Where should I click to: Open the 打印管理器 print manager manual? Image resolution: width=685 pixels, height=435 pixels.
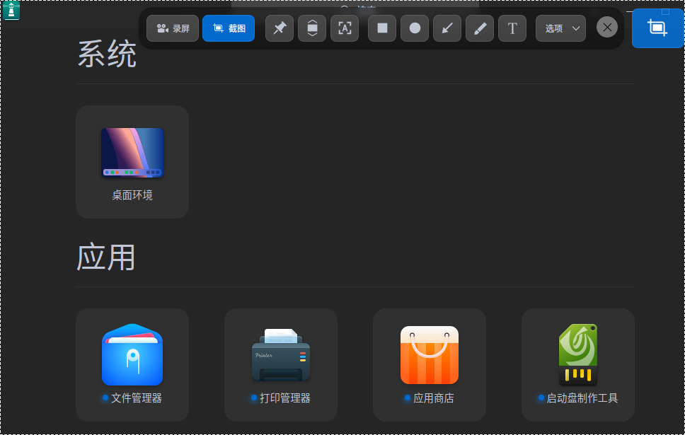click(281, 365)
